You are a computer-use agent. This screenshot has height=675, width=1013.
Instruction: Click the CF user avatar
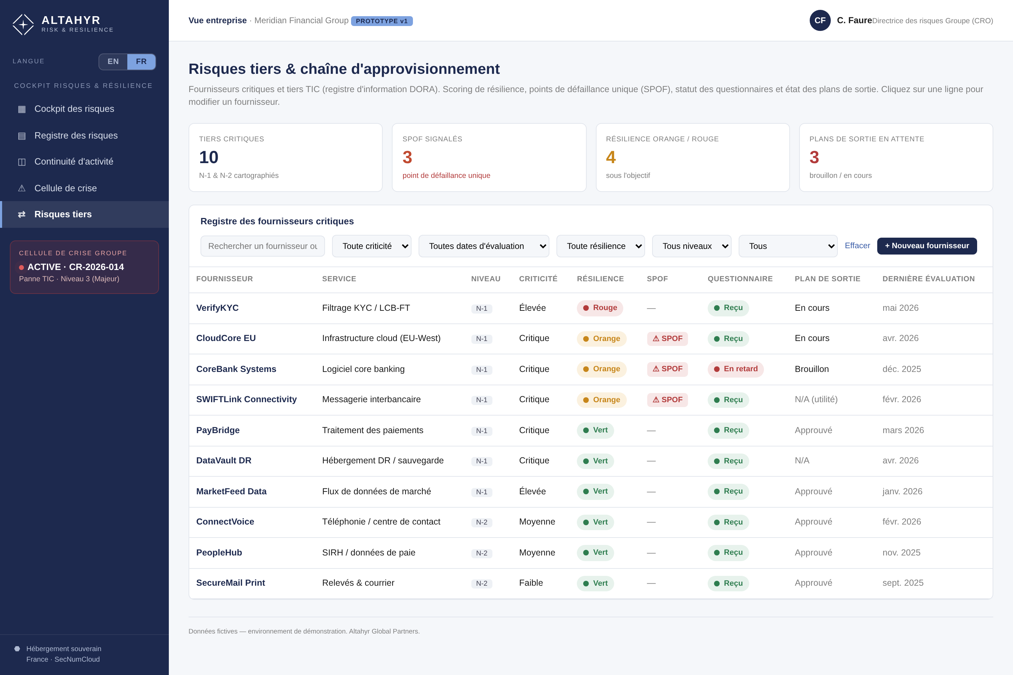820,20
